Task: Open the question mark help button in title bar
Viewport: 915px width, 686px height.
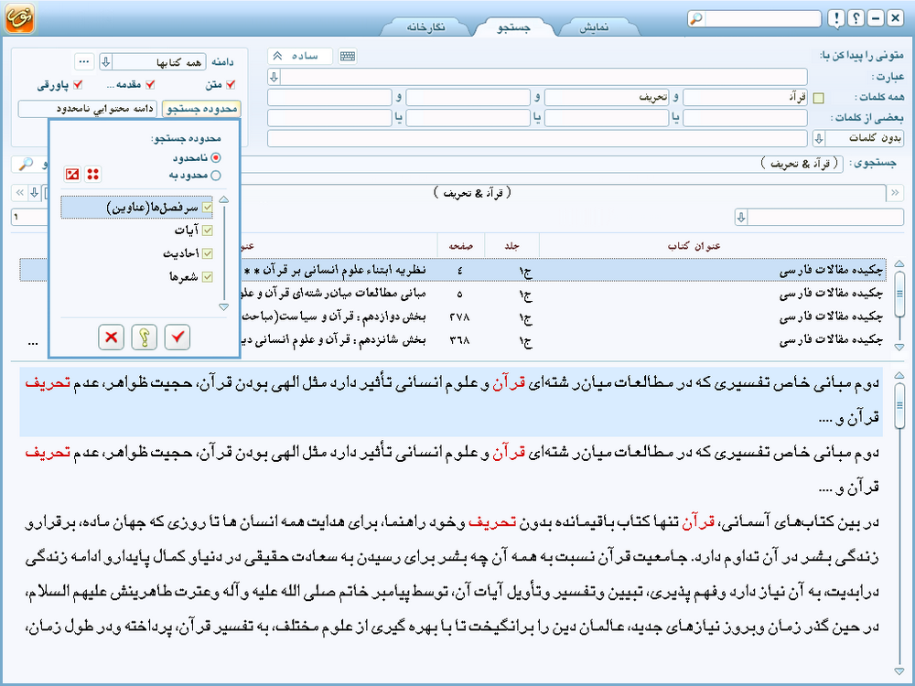Action: pos(856,18)
